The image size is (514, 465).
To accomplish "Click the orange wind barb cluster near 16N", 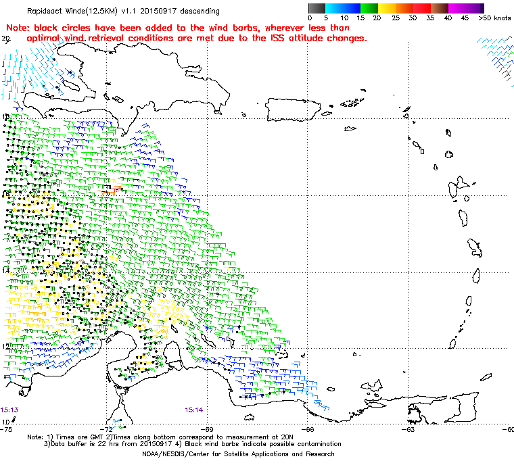I will click(x=111, y=190).
